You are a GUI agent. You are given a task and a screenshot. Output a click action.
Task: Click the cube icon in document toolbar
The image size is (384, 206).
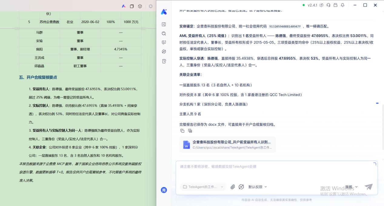coord(140,6)
